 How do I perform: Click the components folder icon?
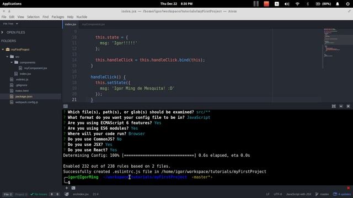16,62
